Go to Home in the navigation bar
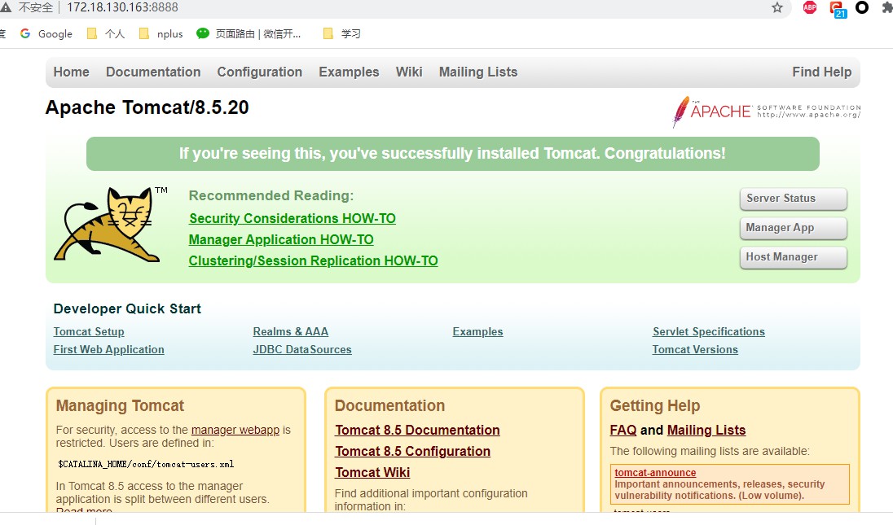Screen dimensions: 893x525 71,72
